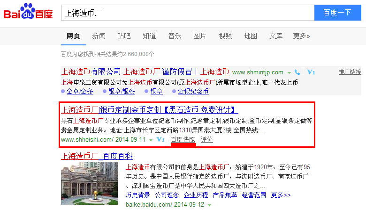
Task: Click the 评价 link
Action: 207,139
